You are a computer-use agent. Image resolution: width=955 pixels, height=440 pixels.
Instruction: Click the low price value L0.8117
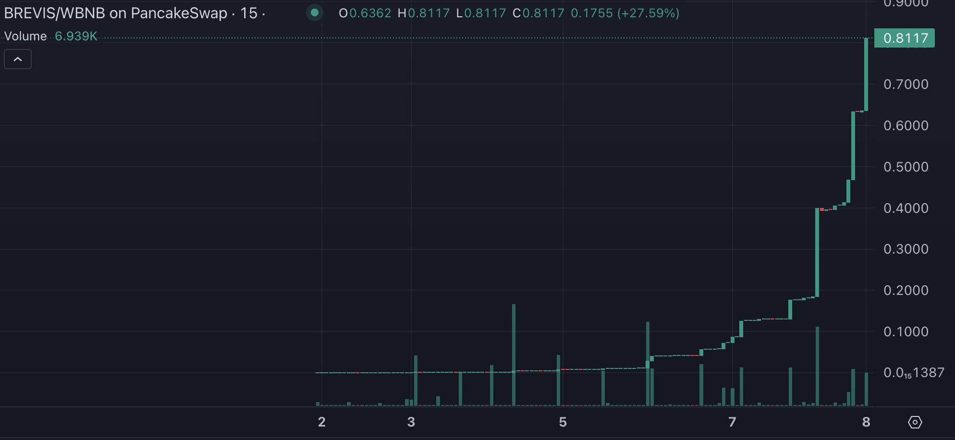tap(481, 13)
